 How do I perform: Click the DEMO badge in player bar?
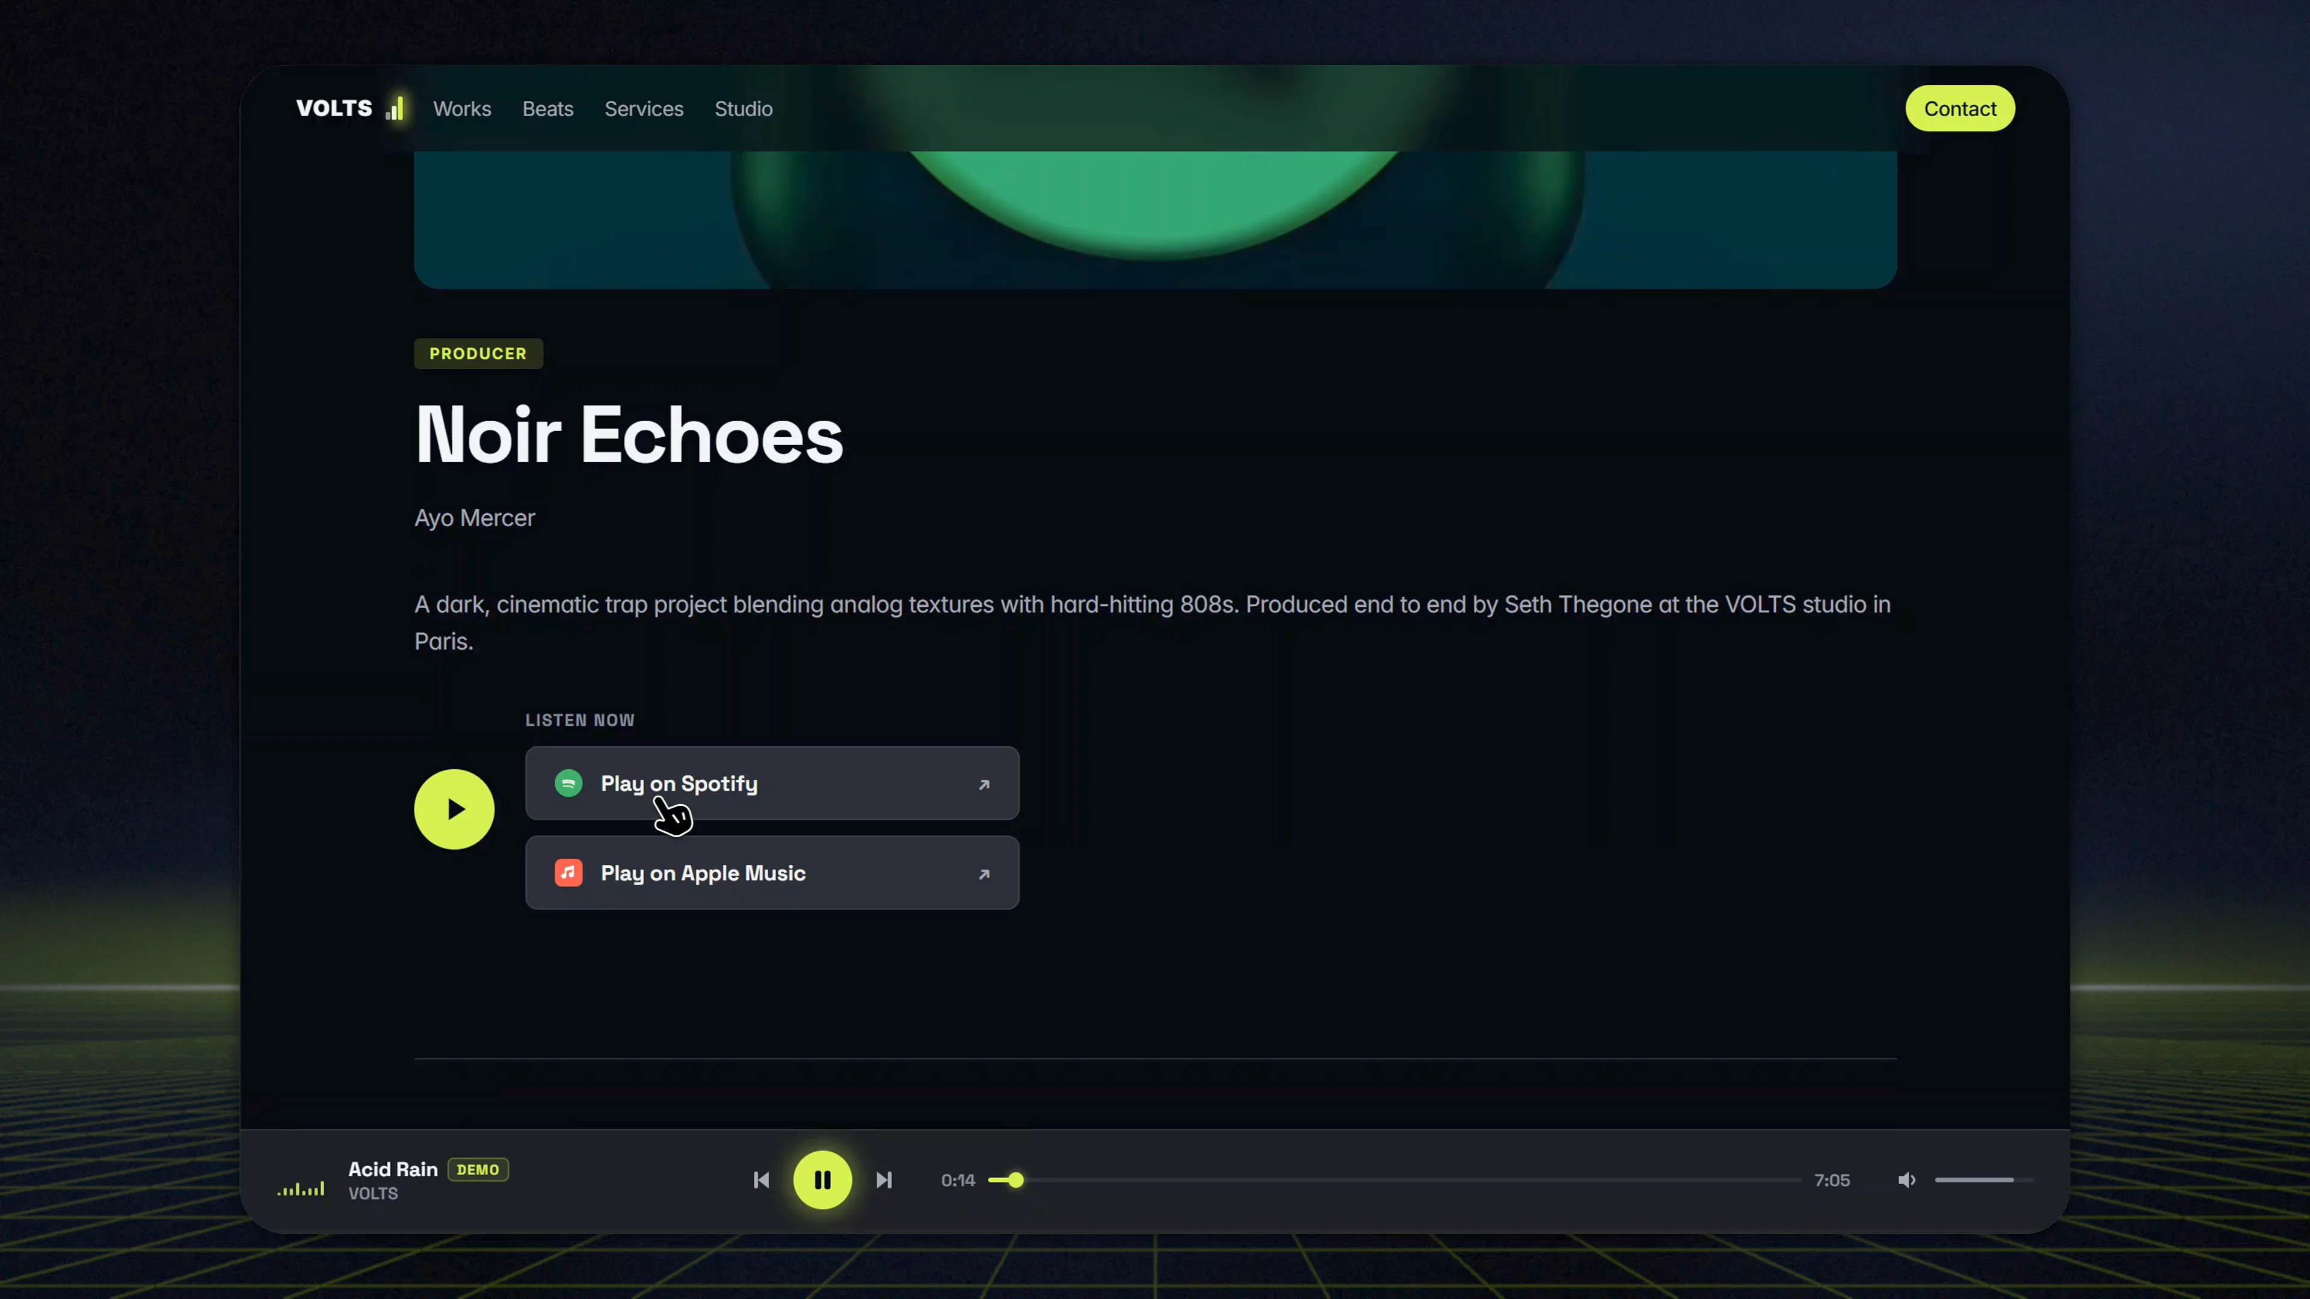click(x=478, y=1170)
